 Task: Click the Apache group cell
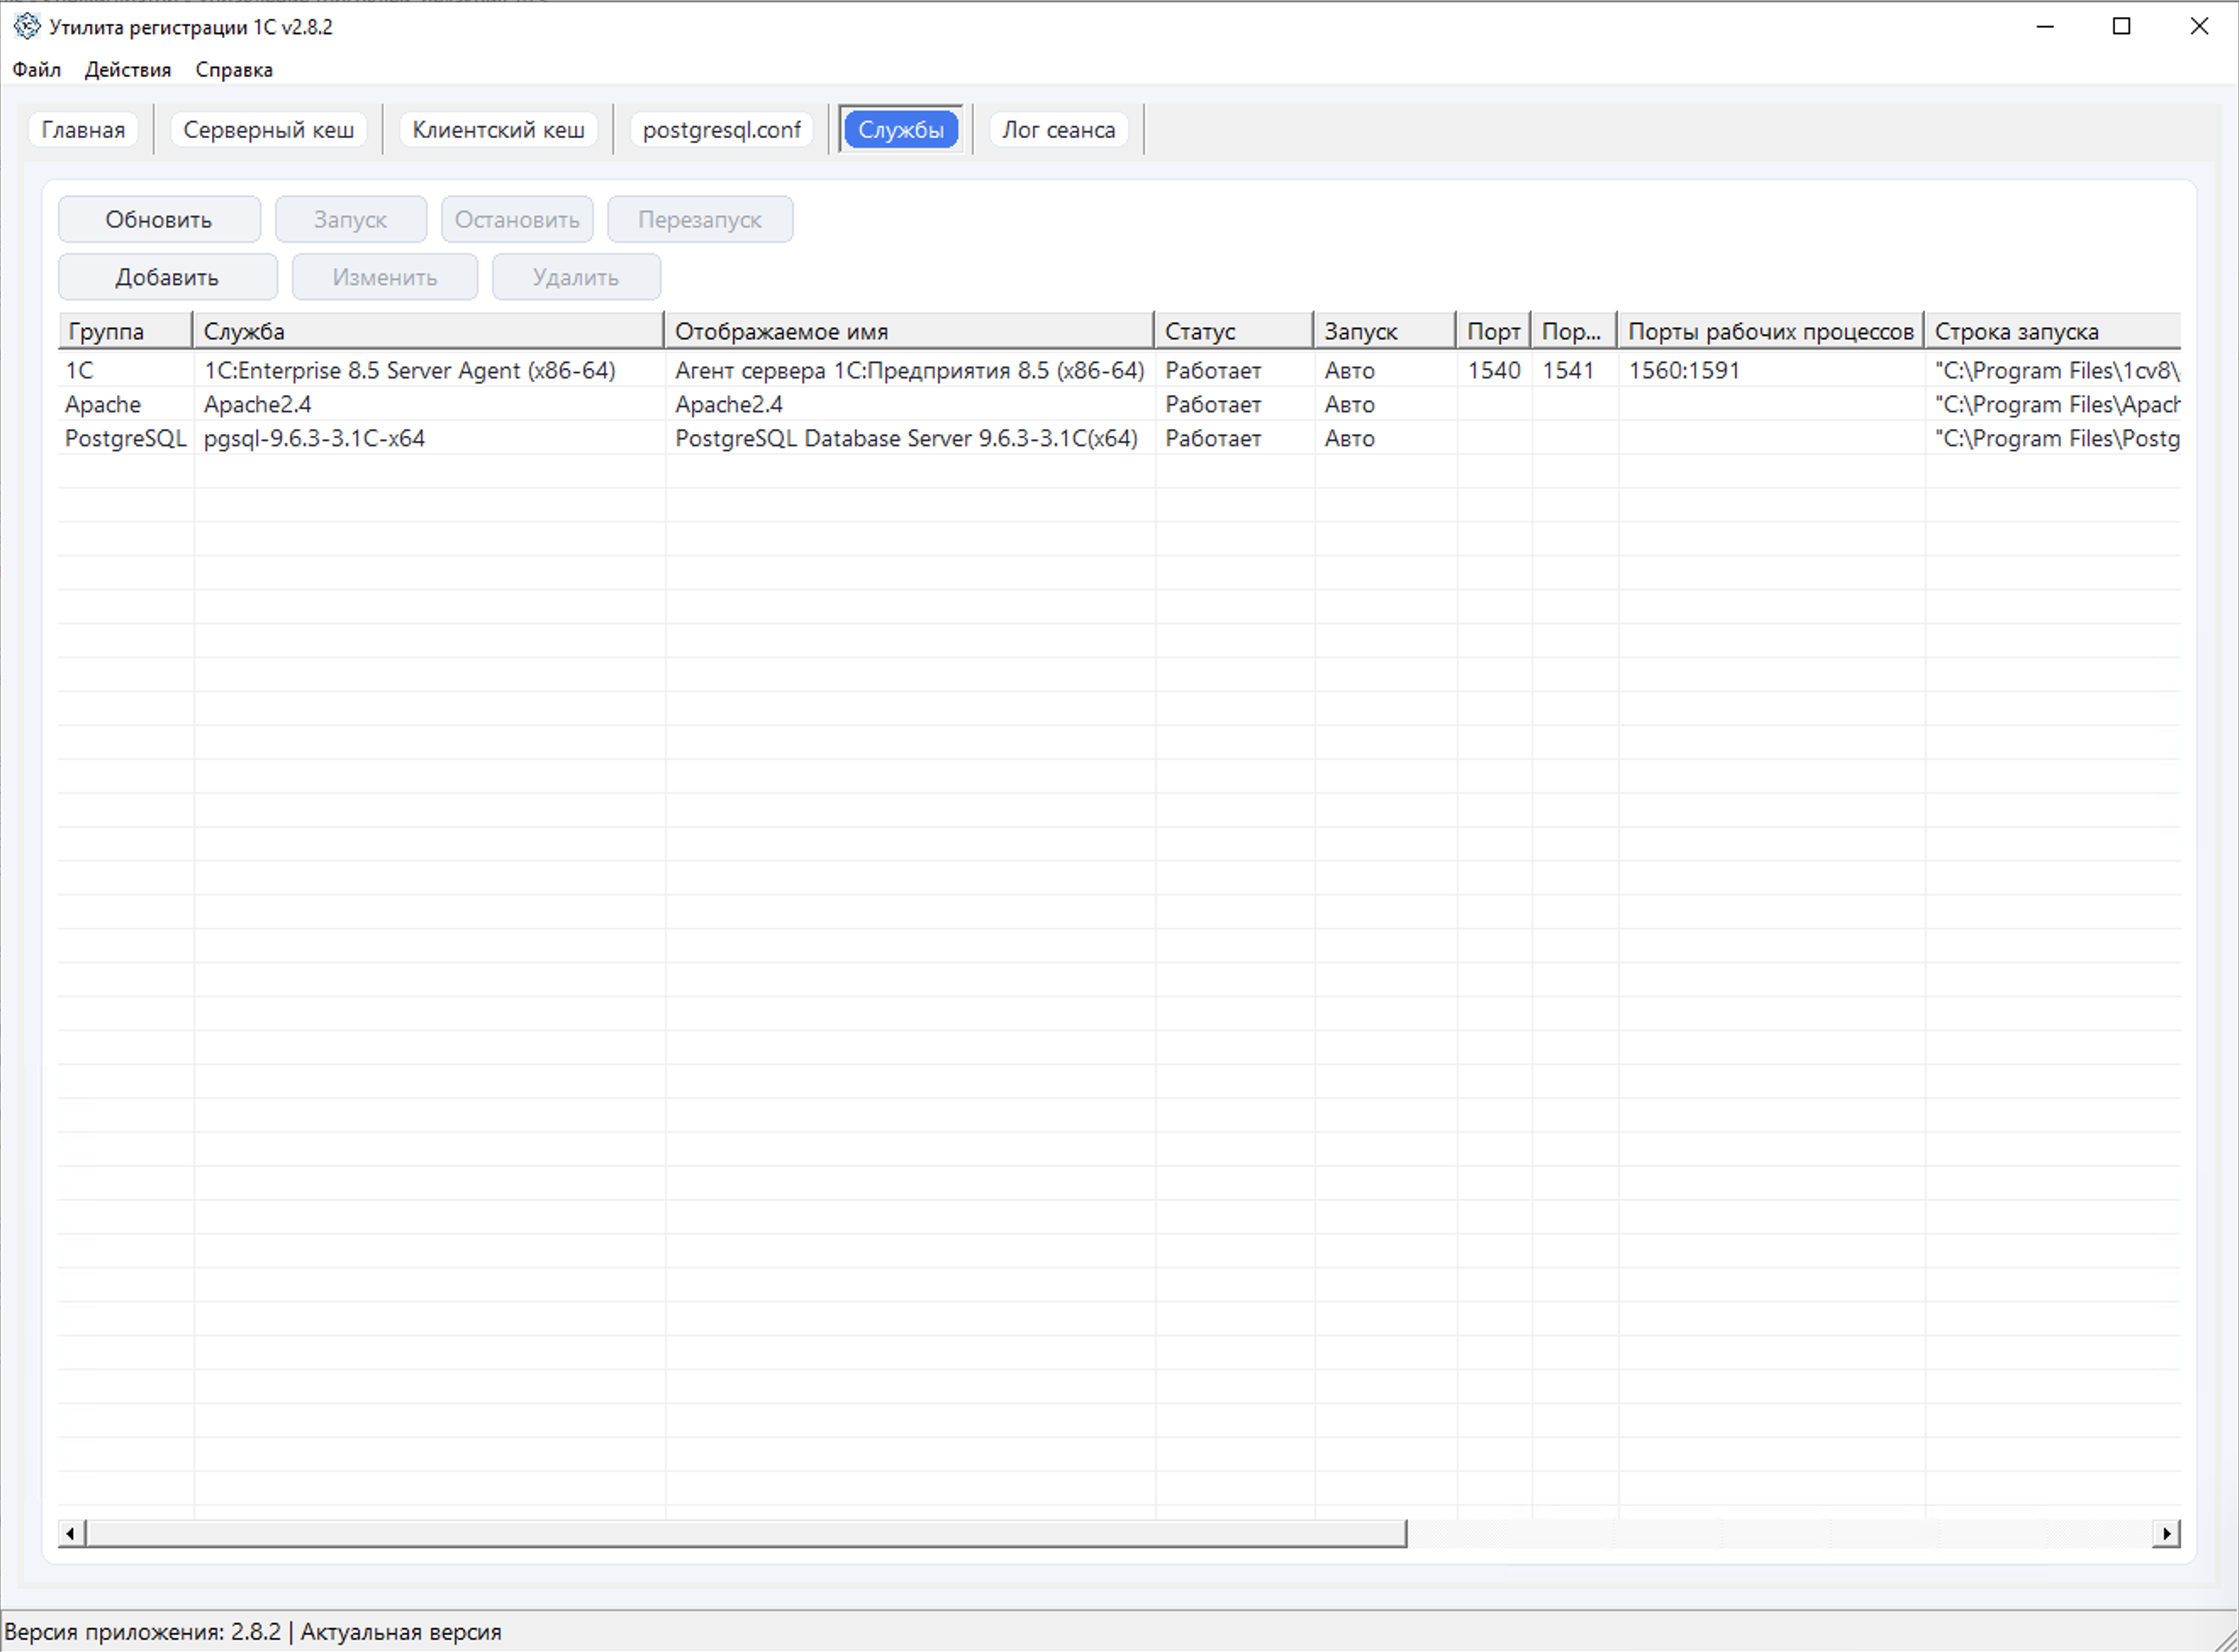point(126,404)
